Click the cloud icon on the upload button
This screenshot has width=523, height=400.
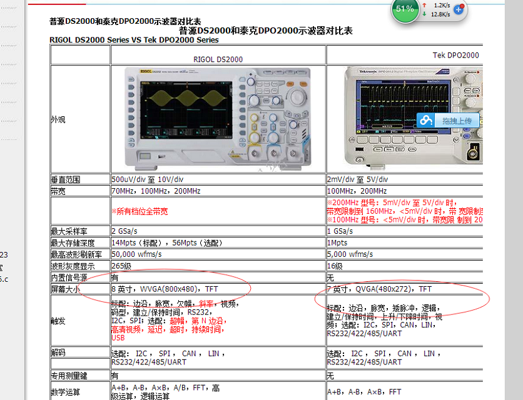click(x=426, y=121)
